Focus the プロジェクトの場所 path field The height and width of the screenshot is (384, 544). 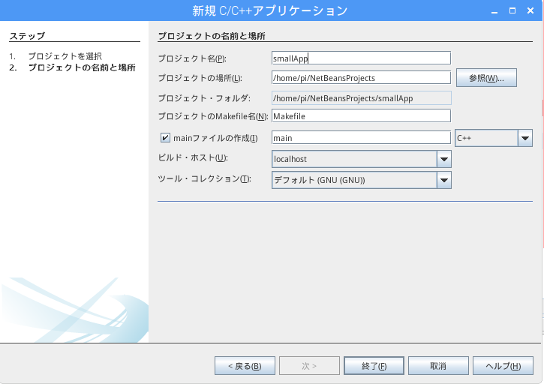tap(361, 78)
